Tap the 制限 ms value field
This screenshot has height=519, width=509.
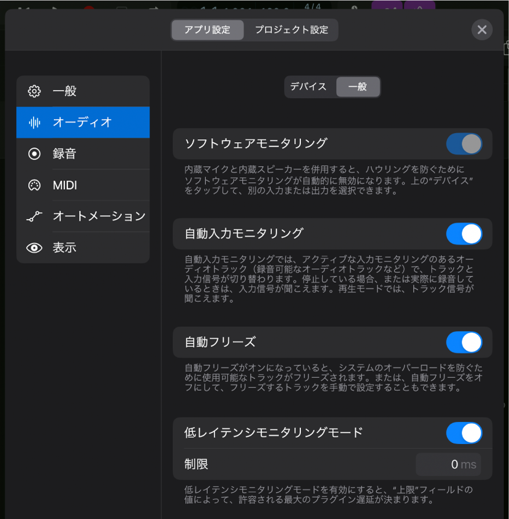click(x=448, y=464)
